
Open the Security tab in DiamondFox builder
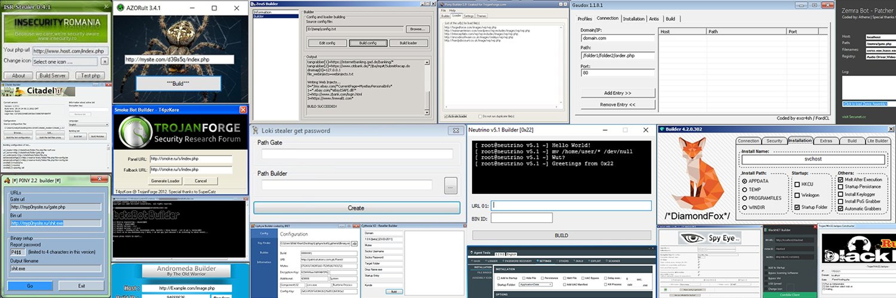[x=774, y=141]
